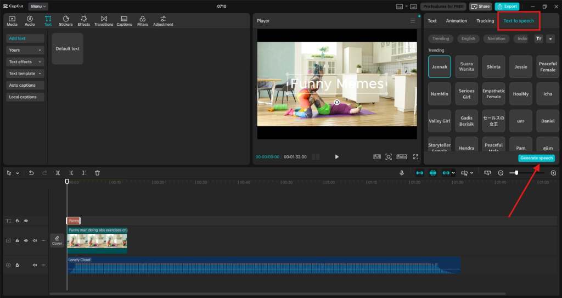Image resolution: width=562 pixels, height=298 pixels.
Task: Select the Lonely Cloud audio clip
Action: (264, 266)
